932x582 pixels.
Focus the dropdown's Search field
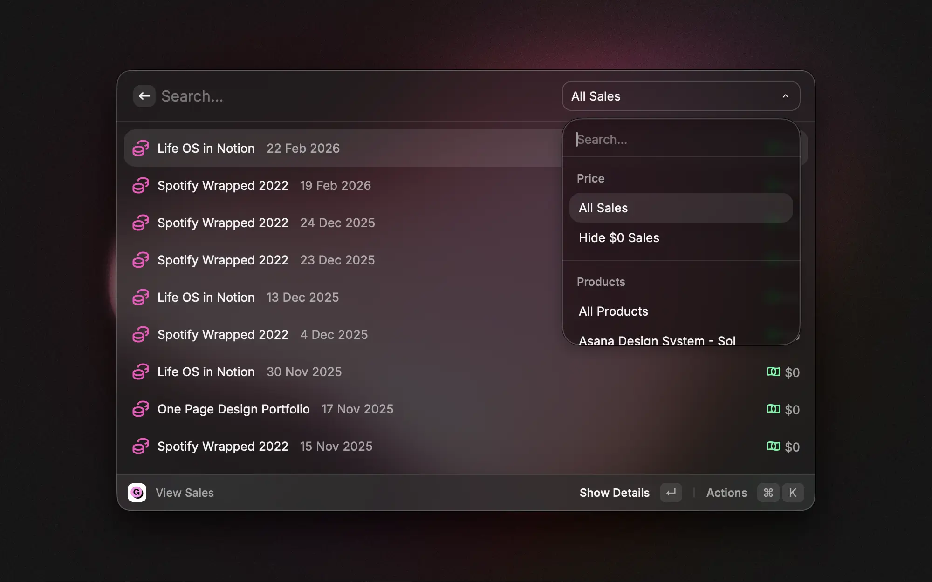(652, 139)
